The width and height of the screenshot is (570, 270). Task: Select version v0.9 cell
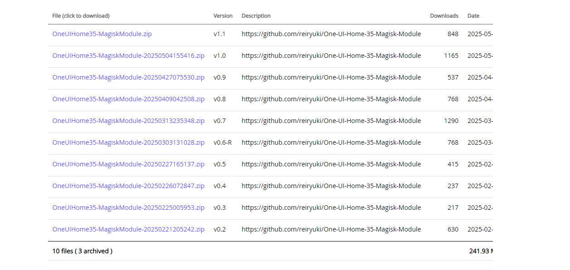pos(220,77)
